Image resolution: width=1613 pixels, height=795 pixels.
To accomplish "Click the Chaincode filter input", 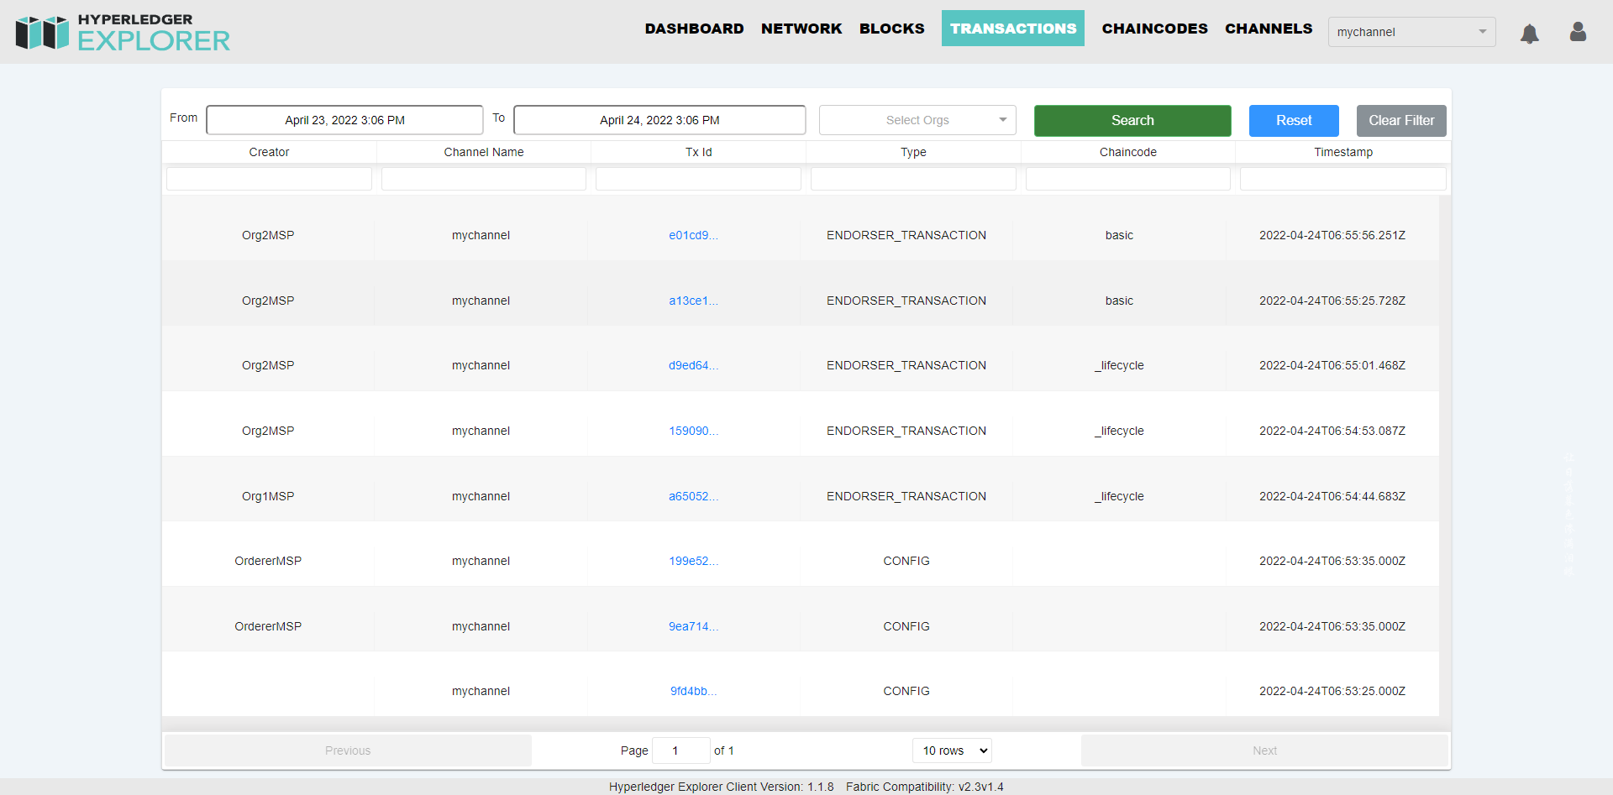I will click(x=1128, y=179).
